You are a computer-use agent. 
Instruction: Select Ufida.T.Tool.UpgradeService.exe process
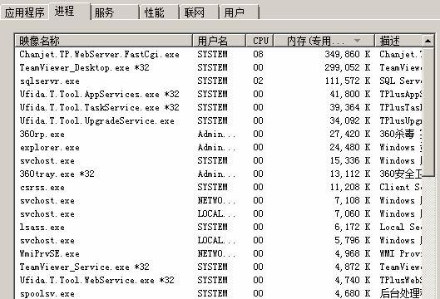pos(218,120)
